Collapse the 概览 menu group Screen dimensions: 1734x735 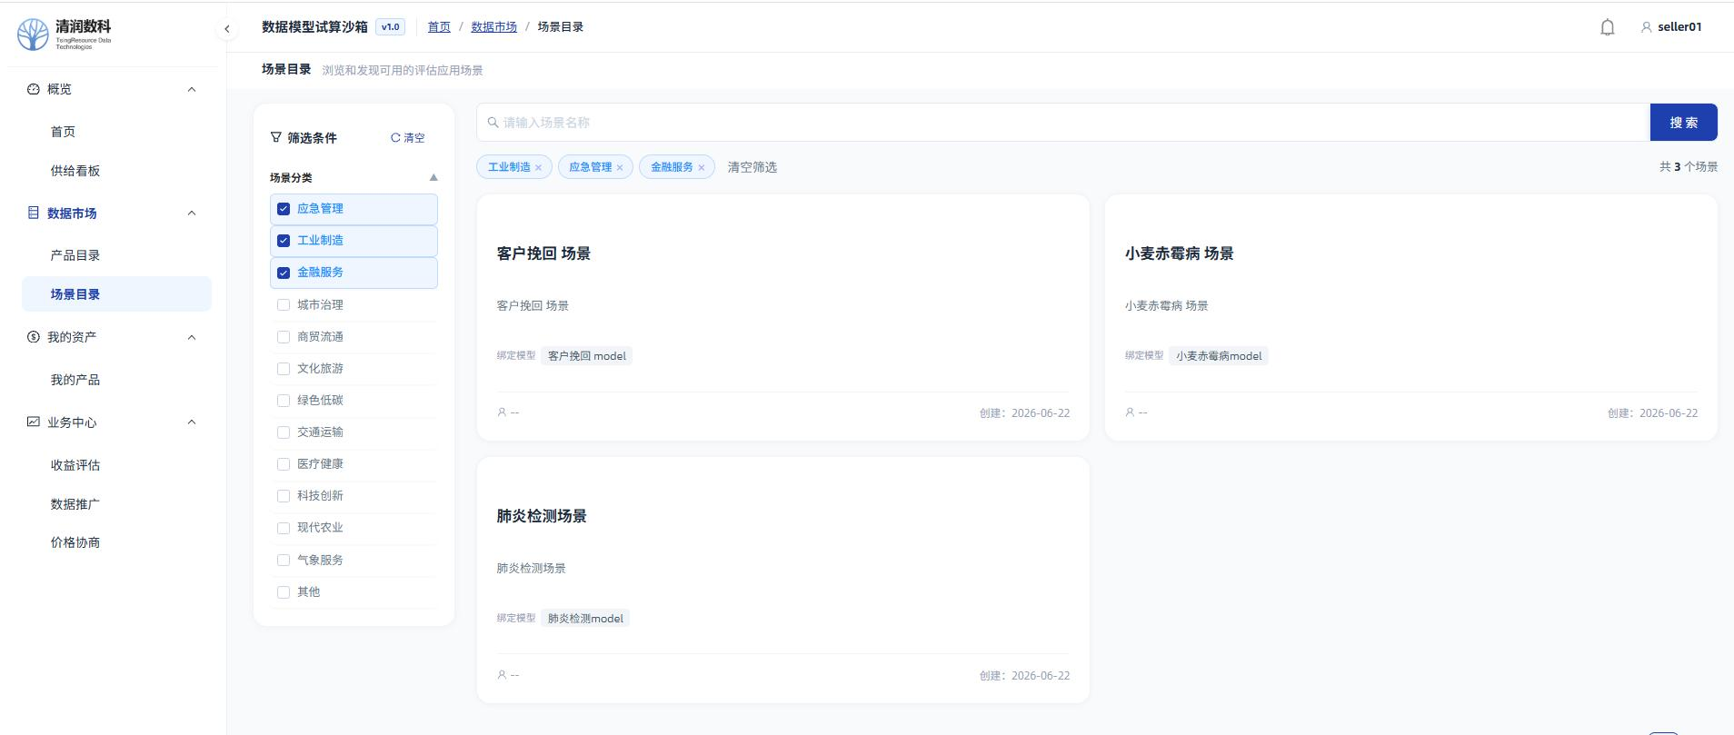pyautogui.click(x=192, y=89)
